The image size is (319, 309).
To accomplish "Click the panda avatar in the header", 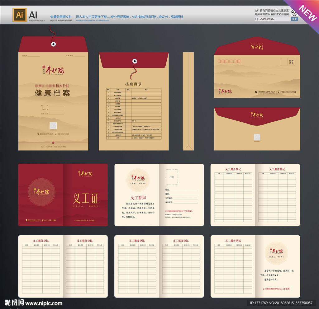I will [294, 13].
